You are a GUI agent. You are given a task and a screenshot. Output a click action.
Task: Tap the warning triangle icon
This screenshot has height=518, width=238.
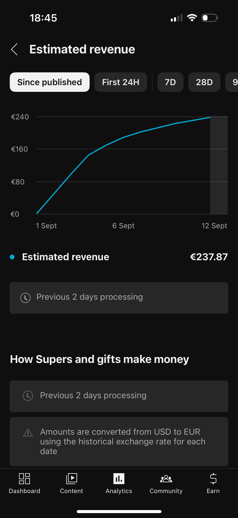coord(28,433)
